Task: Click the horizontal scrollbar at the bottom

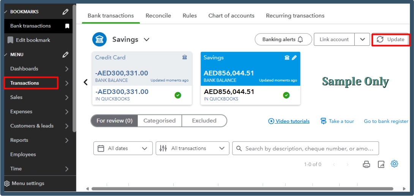Action: click(x=243, y=188)
